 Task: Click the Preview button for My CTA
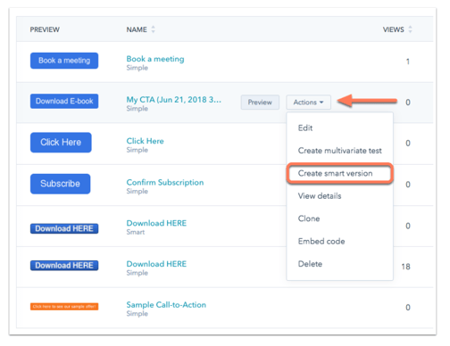pos(260,103)
